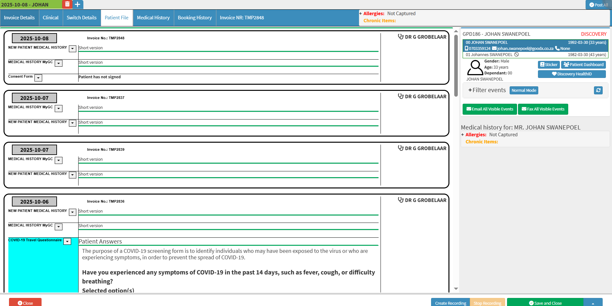Click the plus icon to add tab
This screenshot has height=306, width=612.
(x=78, y=4)
